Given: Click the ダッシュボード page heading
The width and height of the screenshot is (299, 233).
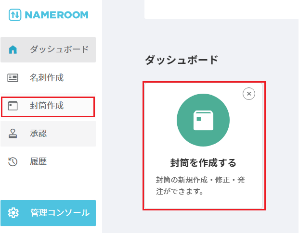Looking at the screenshot, I should pos(182,60).
